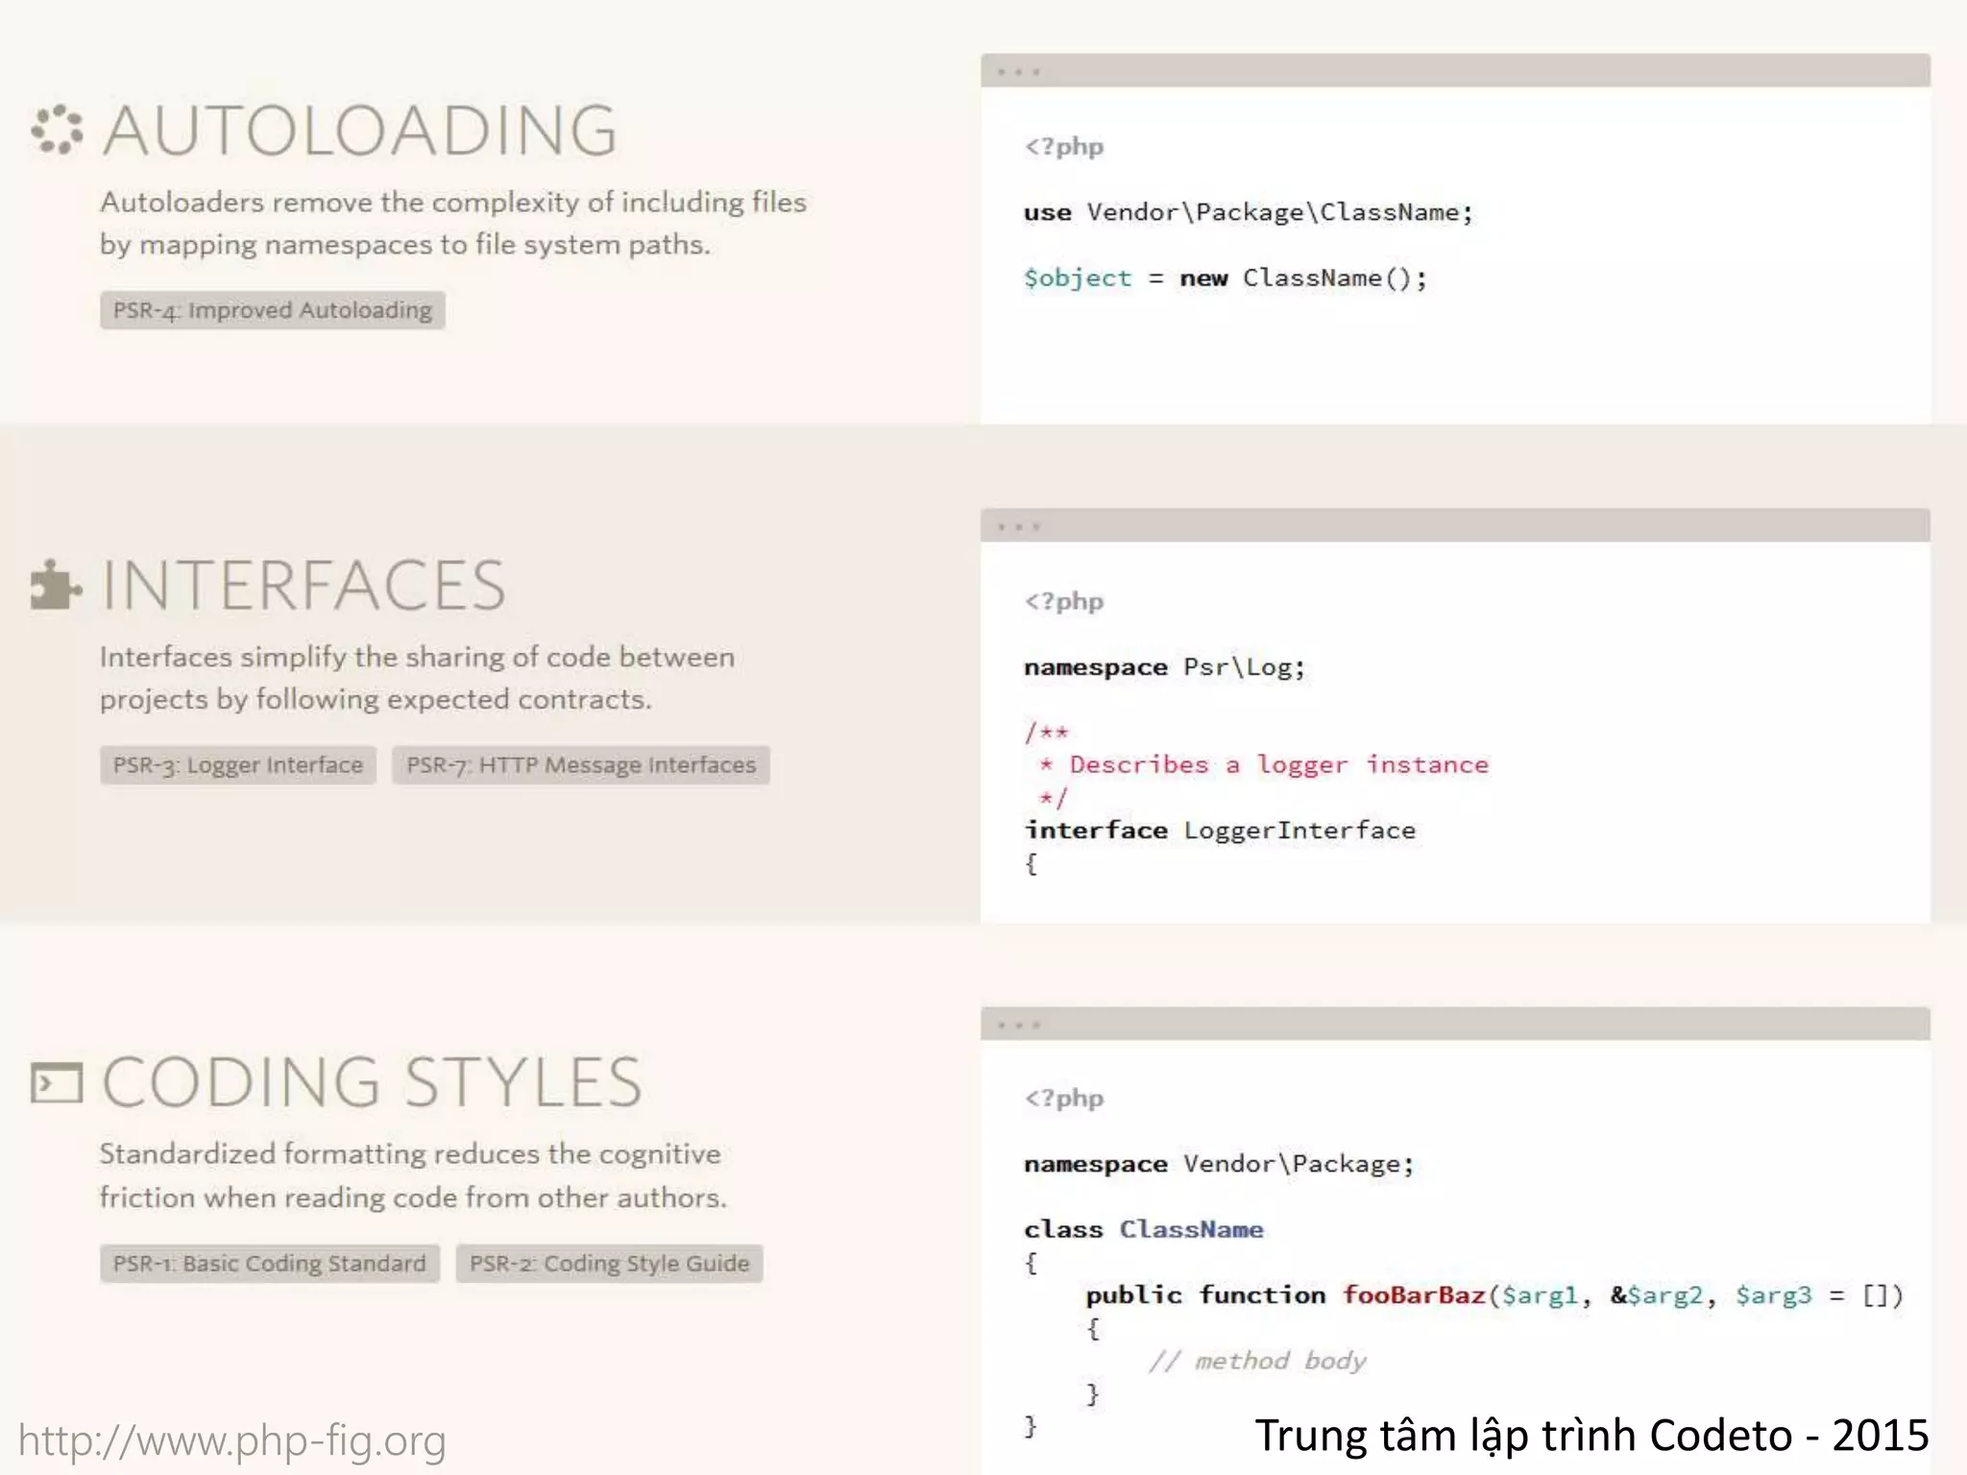Click the fooBarBaz function name
Screen dimensions: 1967x1475
[1413, 1295]
